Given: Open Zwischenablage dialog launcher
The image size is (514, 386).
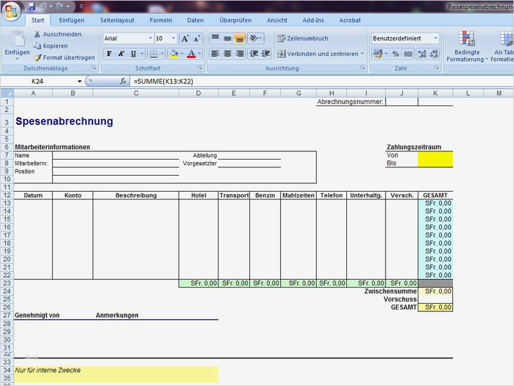Looking at the screenshot, I should pos(94,68).
